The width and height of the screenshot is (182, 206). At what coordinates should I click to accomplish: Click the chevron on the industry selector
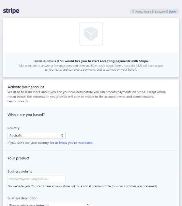click(x=88, y=205)
